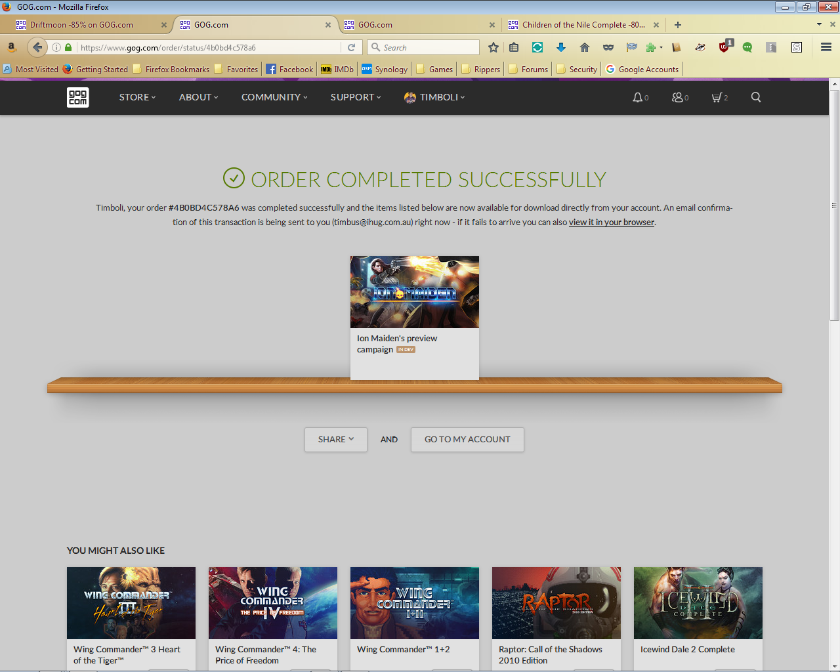This screenshot has width=840, height=672.
Task: Click the page vertical scrollbar thumb
Action: 834,205
